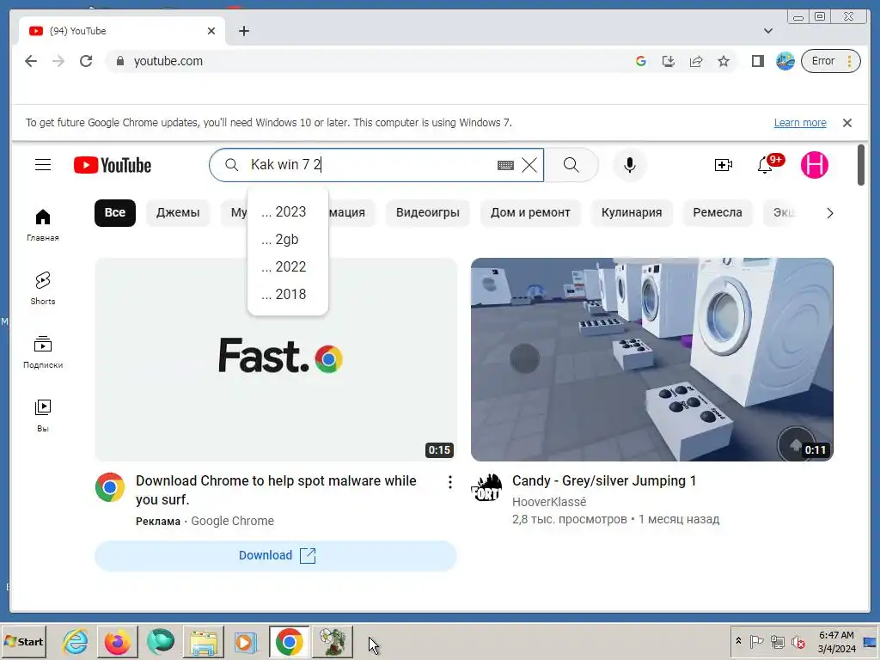Go to Главная in the sidebar
This screenshot has height=660, width=880.
43,225
